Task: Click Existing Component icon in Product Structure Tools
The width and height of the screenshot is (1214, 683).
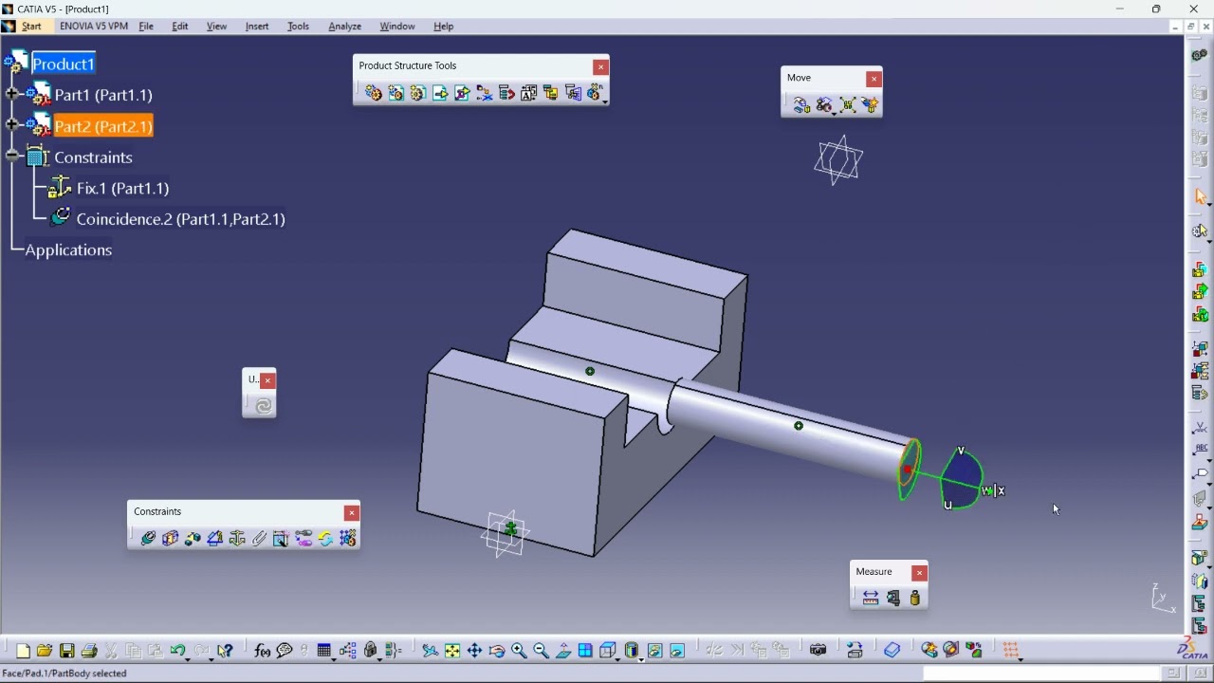Action: pos(440,93)
